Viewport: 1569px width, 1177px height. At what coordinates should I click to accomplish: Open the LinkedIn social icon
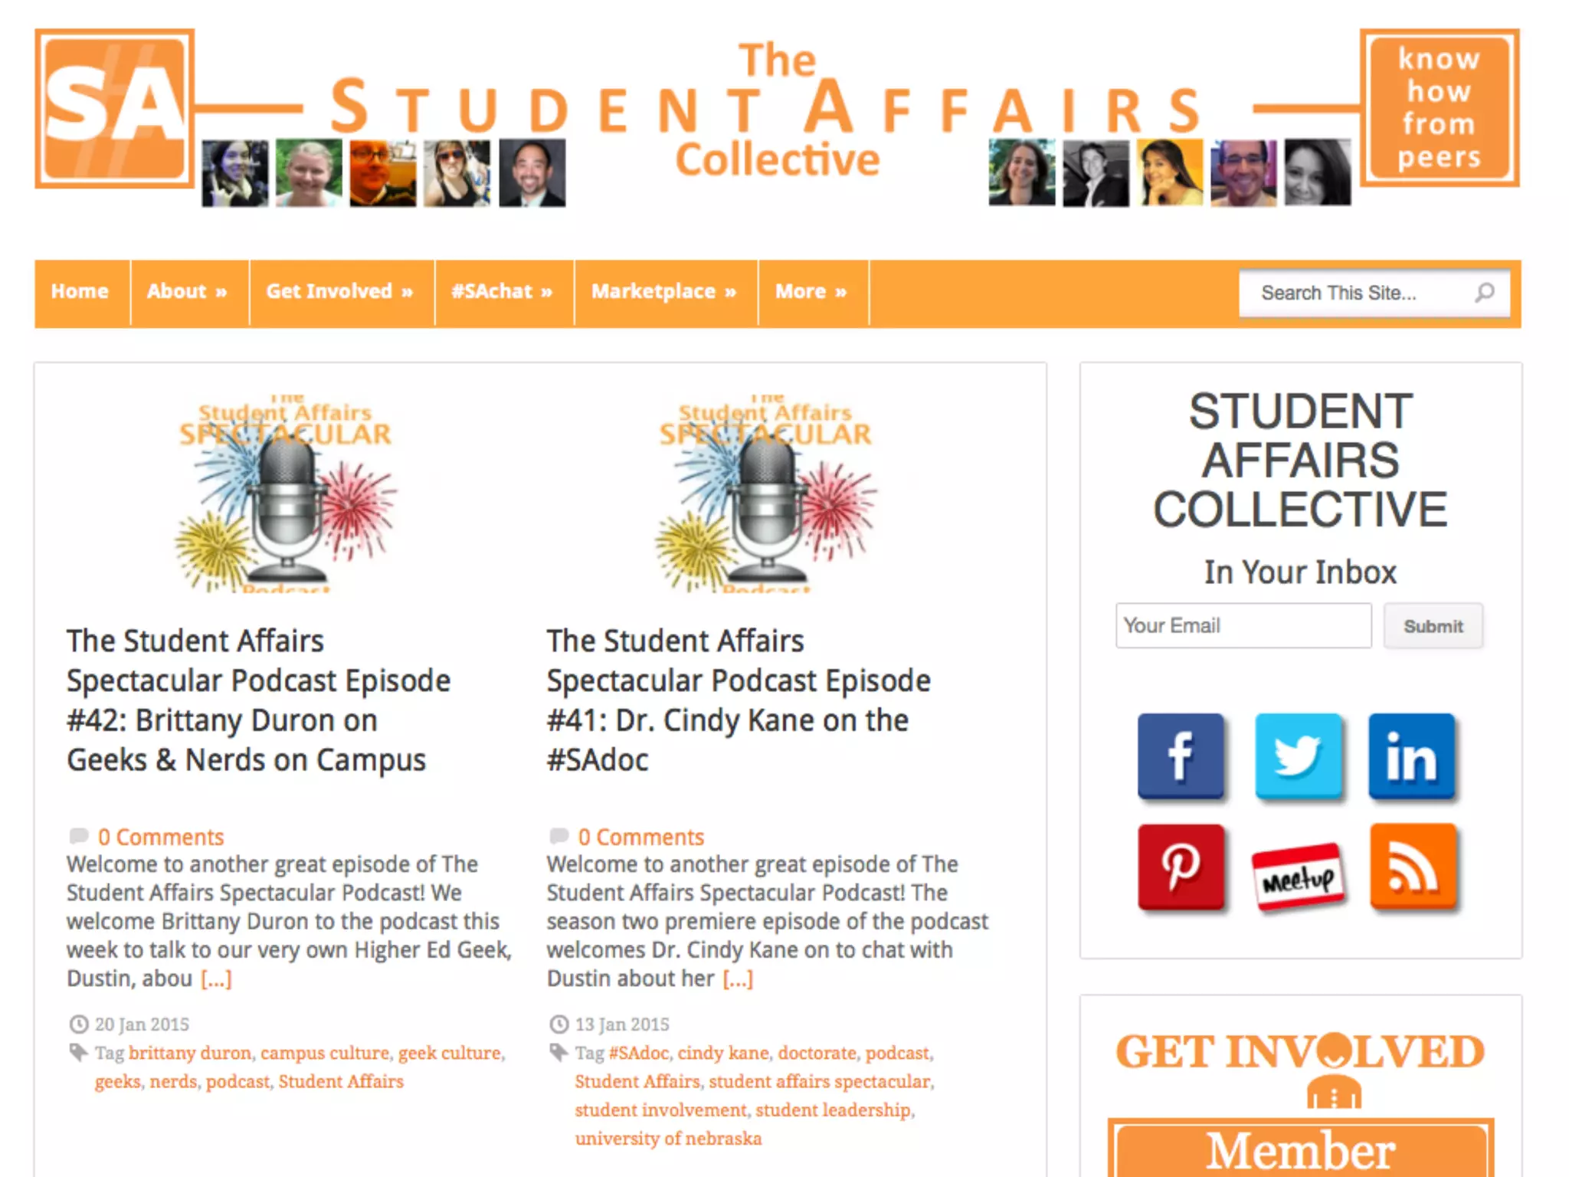[x=1411, y=756]
